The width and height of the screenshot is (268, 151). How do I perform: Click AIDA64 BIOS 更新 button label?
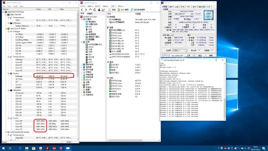(125, 10)
